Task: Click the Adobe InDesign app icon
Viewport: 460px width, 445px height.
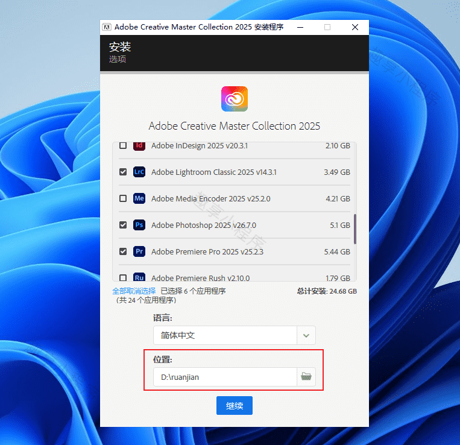Action: (139, 146)
